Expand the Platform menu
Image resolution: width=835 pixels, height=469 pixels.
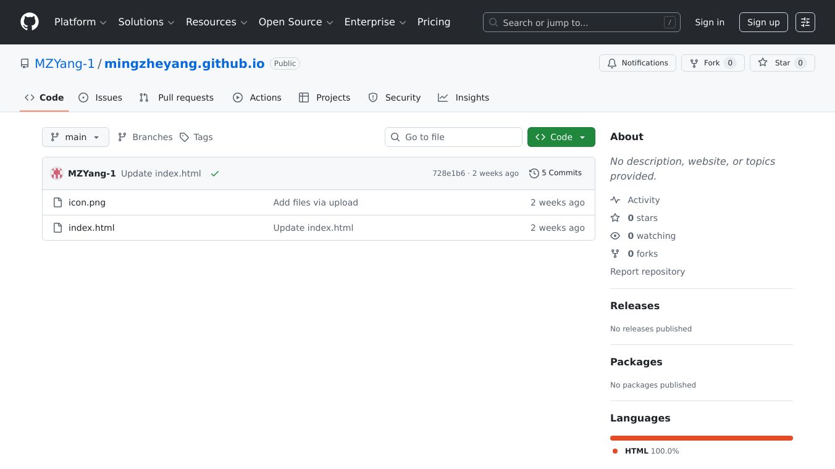tap(80, 22)
